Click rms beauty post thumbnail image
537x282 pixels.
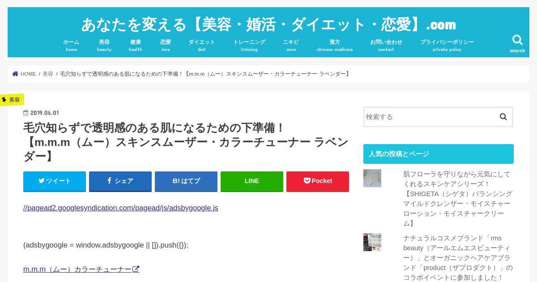click(x=372, y=242)
